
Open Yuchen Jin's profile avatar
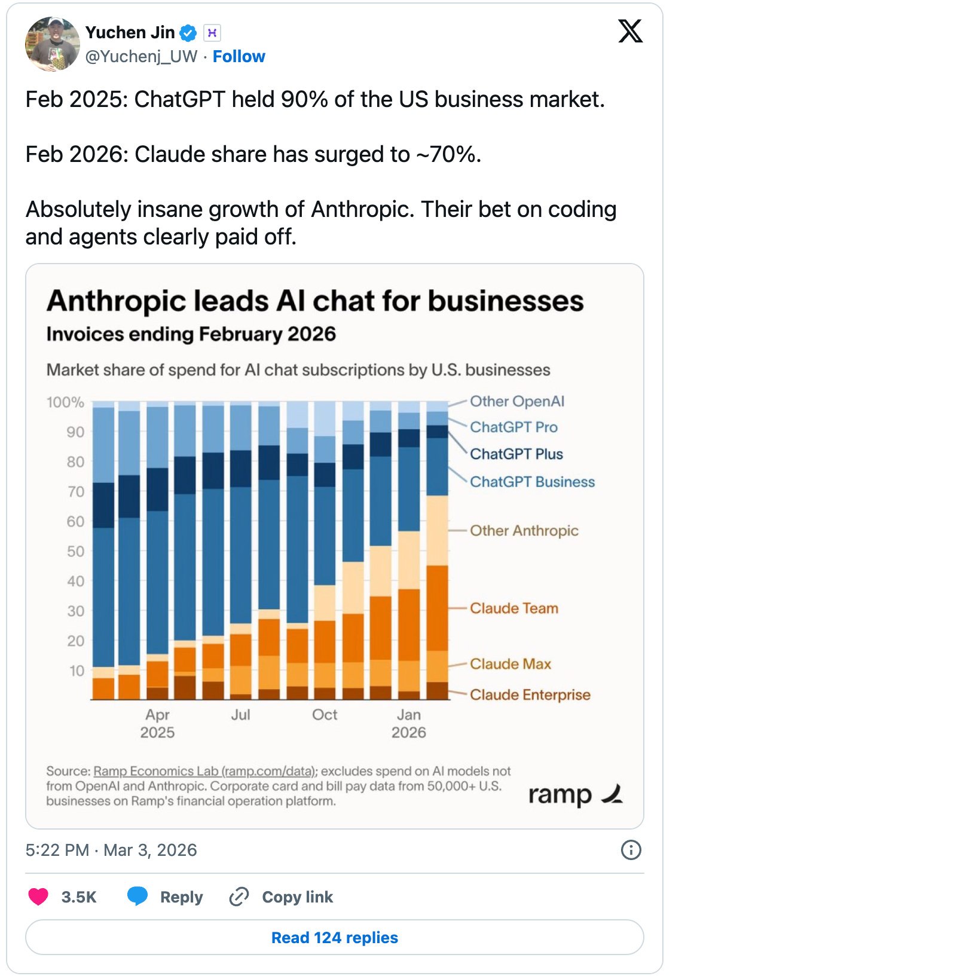click(x=53, y=44)
